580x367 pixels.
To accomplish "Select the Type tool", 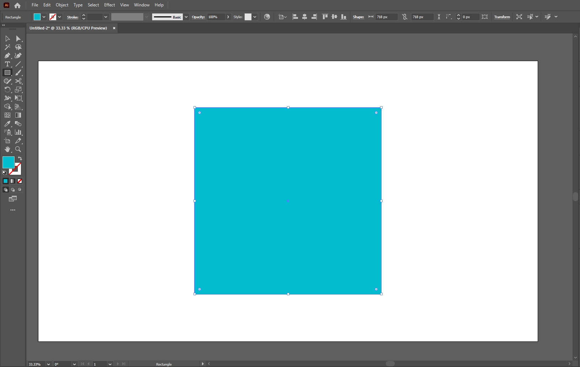I will (7, 64).
